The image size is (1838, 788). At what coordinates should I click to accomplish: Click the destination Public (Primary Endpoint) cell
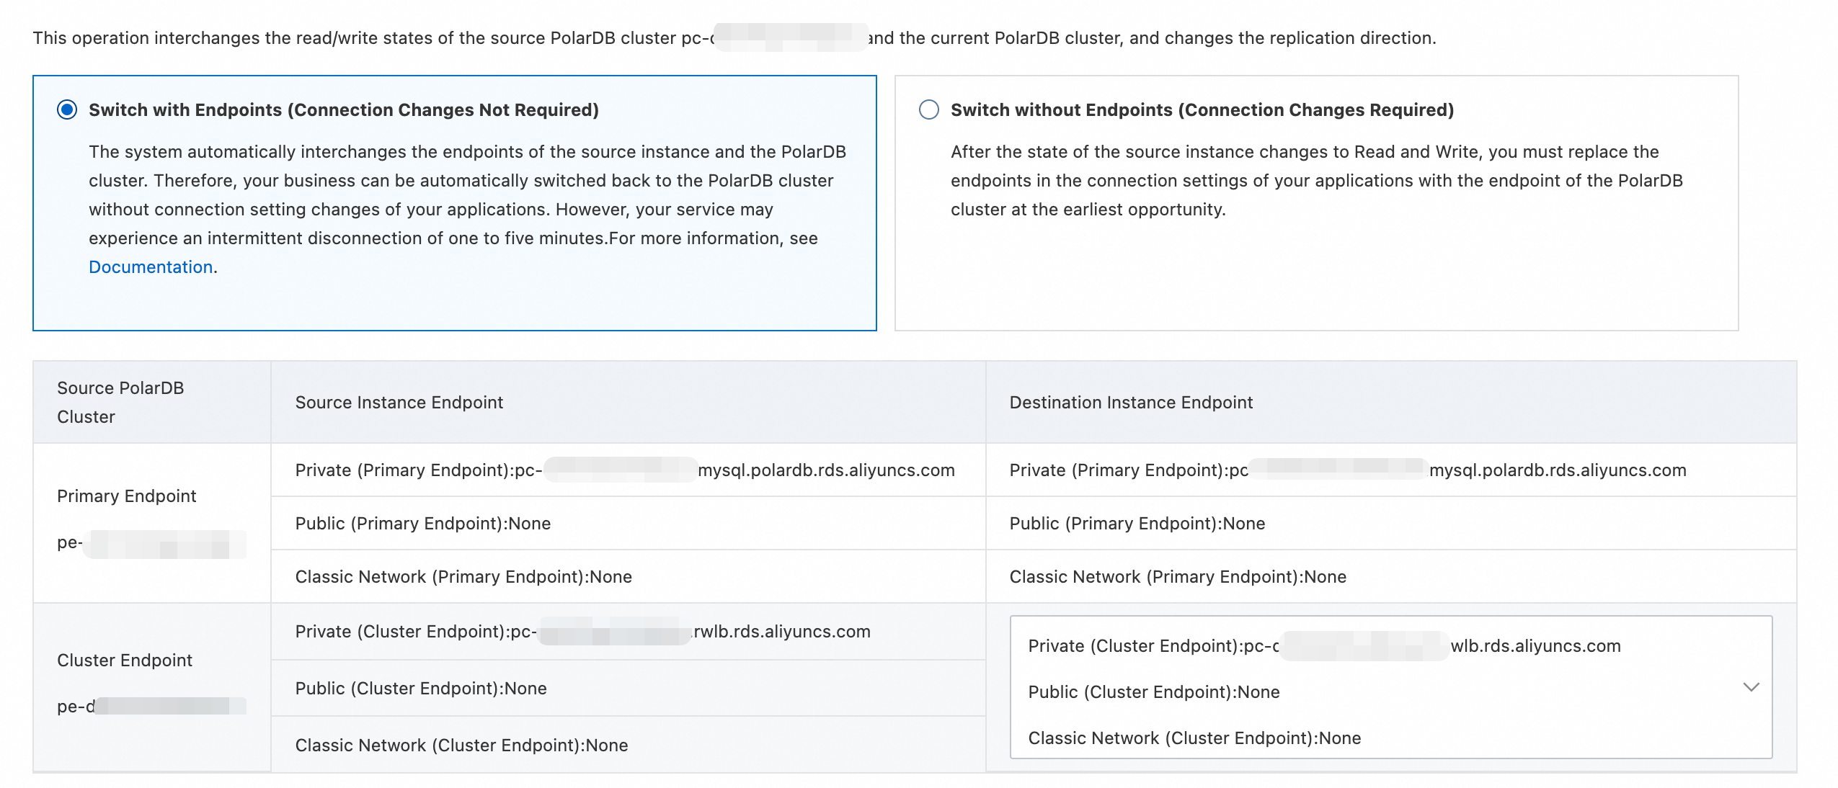(x=1137, y=524)
